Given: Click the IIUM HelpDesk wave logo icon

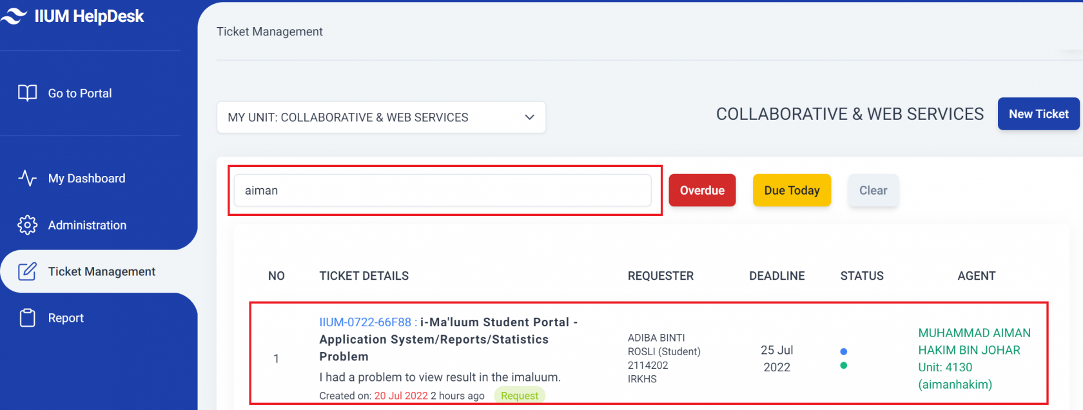Looking at the screenshot, I should [x=14, y=16].
